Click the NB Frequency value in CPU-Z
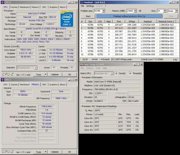This screenshot has width=180, height=155. pos(61,98)
